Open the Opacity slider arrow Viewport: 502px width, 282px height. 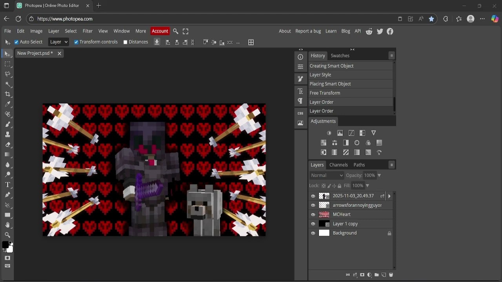[379, 175]
